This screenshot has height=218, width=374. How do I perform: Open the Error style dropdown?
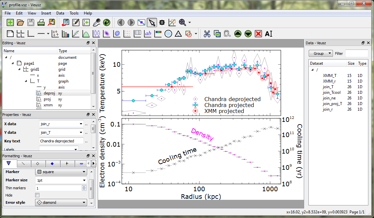click(x=61, y=202)
